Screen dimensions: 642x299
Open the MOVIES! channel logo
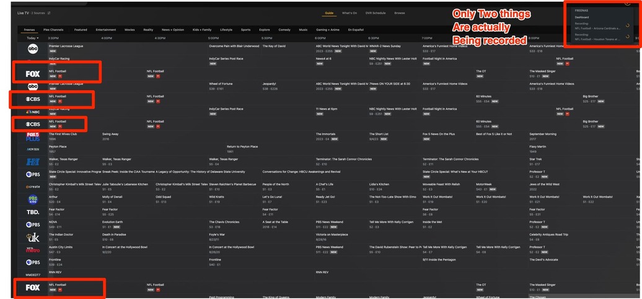pyautogui.click(x=33, y=149)
